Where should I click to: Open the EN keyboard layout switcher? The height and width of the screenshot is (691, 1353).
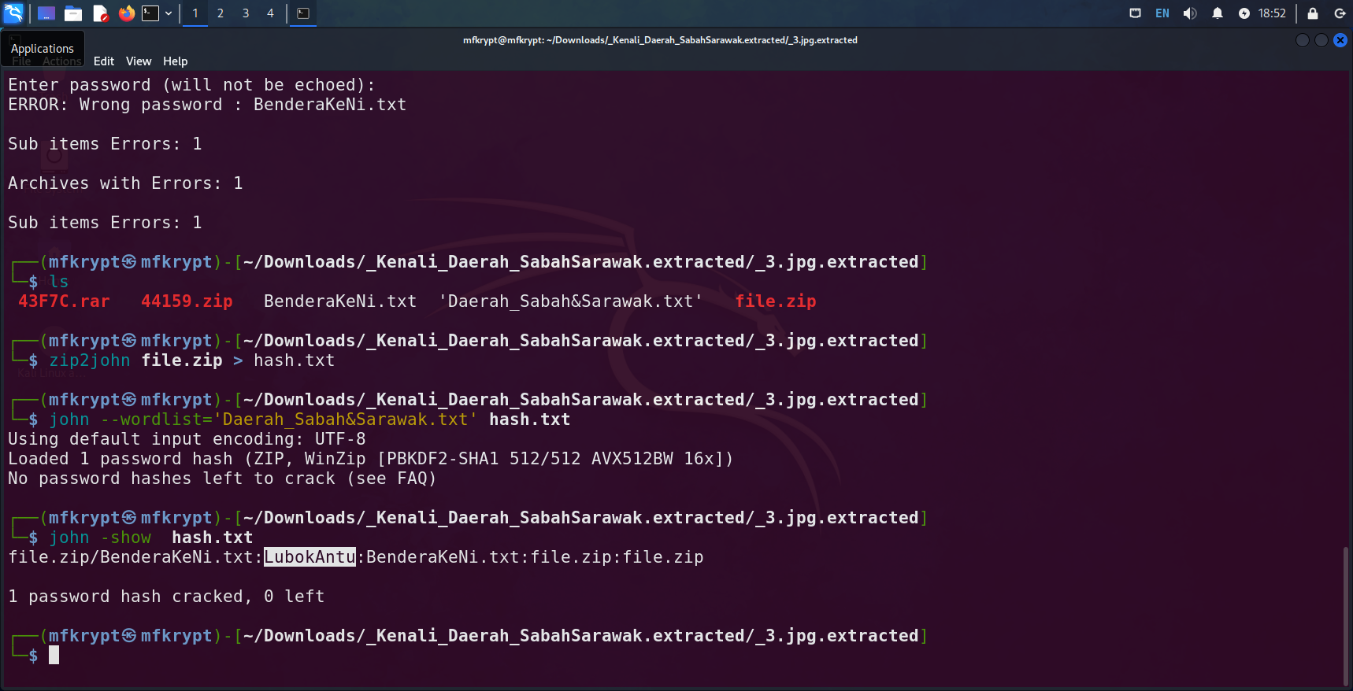coord(1162,13)
